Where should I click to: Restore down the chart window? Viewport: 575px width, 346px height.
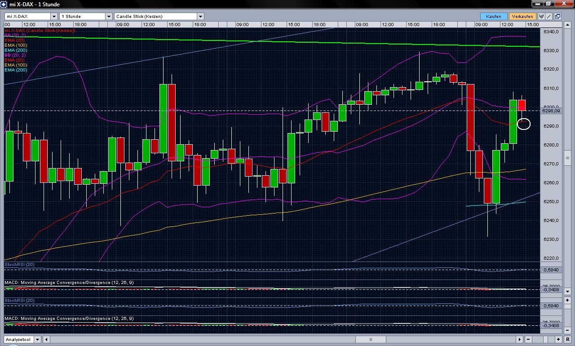(x=548, y=4)
